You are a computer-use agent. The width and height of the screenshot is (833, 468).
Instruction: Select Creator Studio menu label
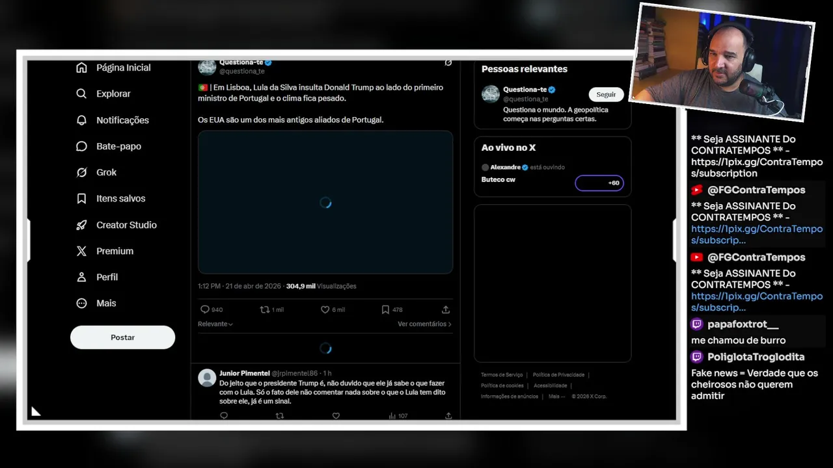126,225
